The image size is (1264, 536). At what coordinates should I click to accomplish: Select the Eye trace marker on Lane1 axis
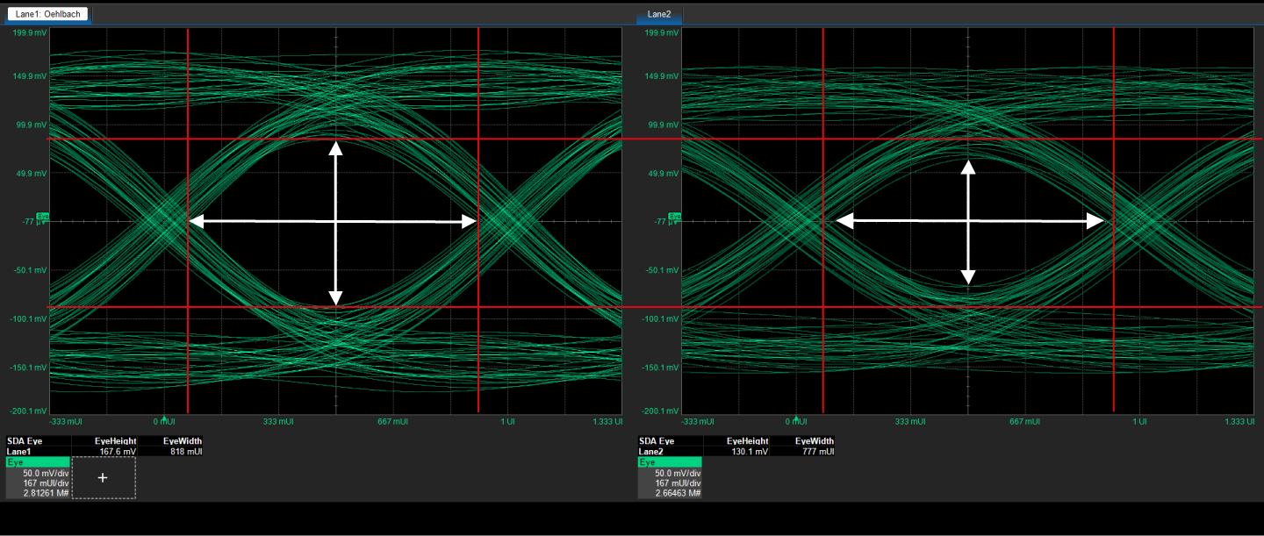point(43,216)
